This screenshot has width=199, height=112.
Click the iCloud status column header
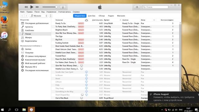pyautogui.click(x=86, y=20)
